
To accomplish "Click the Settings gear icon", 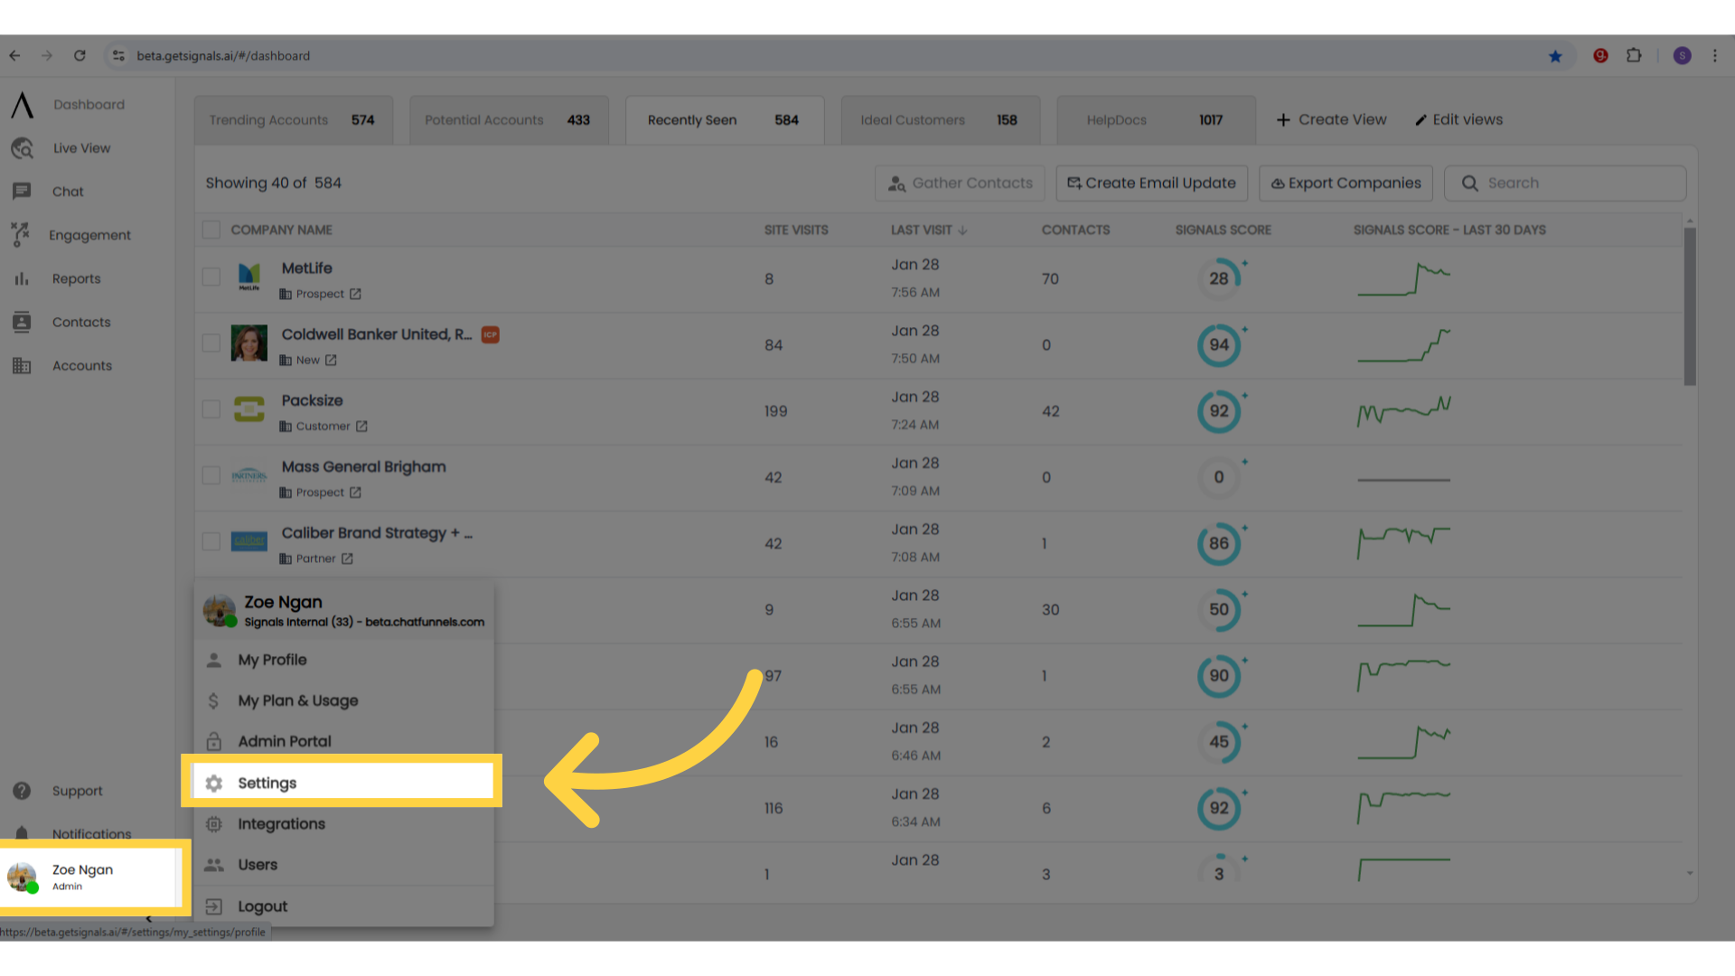I will 214,784.
